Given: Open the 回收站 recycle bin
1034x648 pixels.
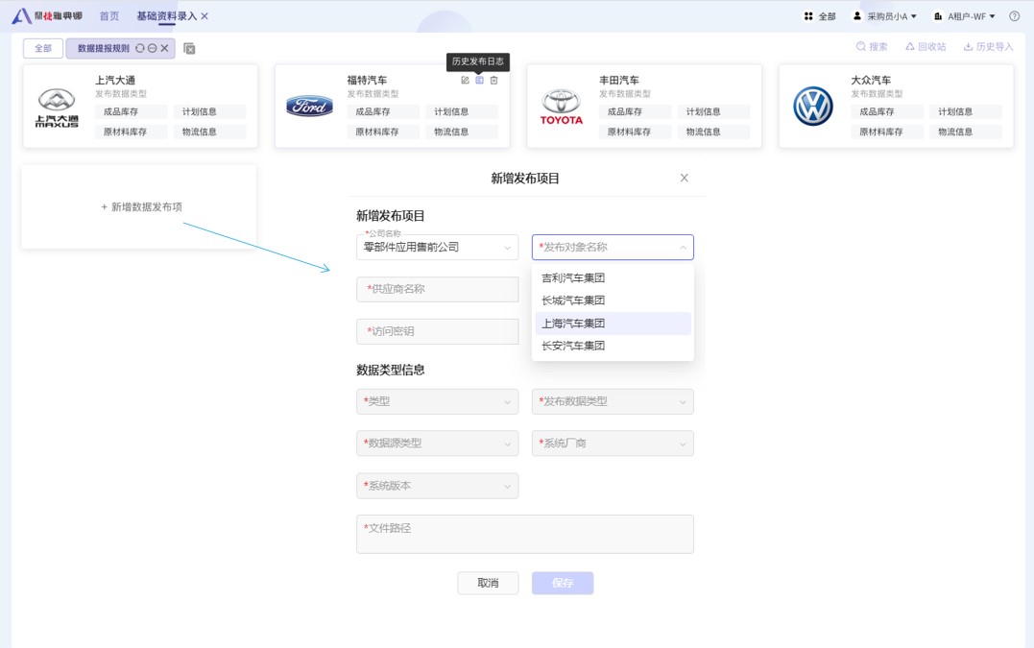Looking at the screenshot, I should coord(925,46).
